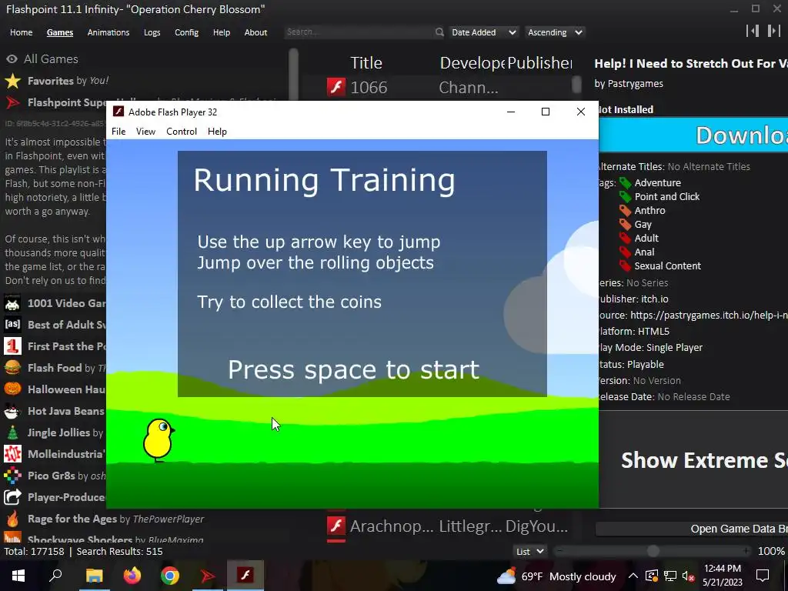Click the Anthro tag
The height and width of the screenshot is (591, 788).
point(649,211)
